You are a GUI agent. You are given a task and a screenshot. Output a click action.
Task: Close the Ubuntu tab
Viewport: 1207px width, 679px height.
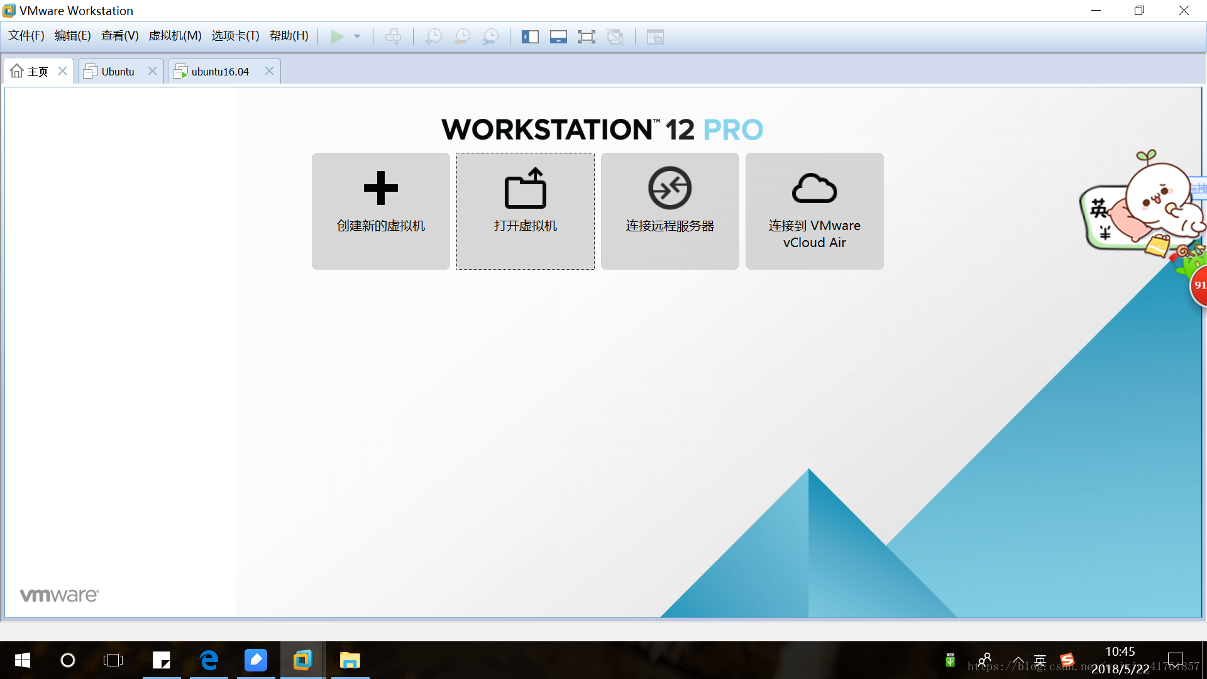click(x=152, y=71)
